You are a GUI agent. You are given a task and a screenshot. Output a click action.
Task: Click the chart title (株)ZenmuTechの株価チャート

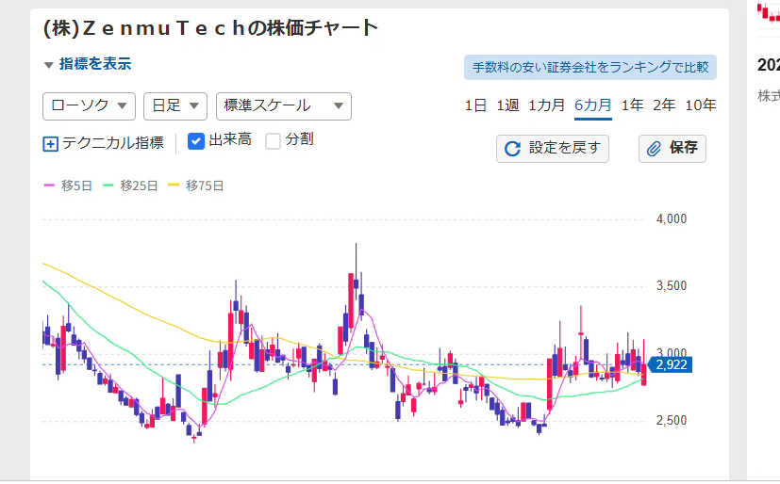click(211, 28)
